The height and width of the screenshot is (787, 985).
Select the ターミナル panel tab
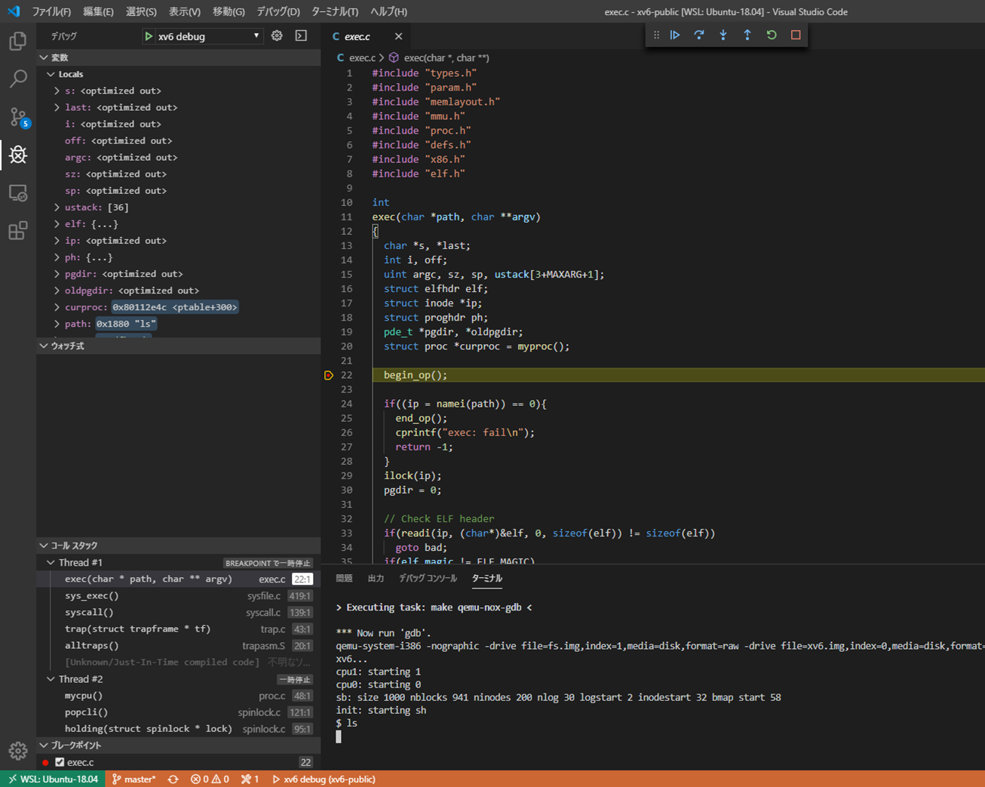(x=487, y=578)
